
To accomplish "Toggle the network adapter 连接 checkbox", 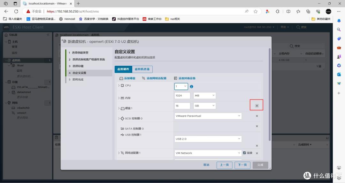I will click(x=244, y=153).
